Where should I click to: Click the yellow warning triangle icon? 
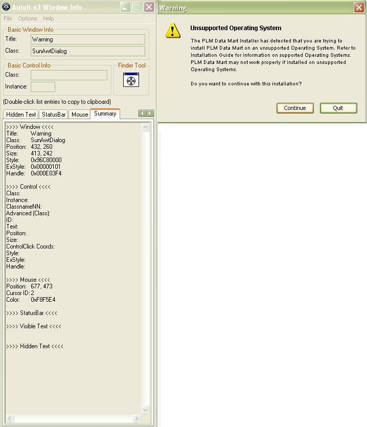(173, 31)
